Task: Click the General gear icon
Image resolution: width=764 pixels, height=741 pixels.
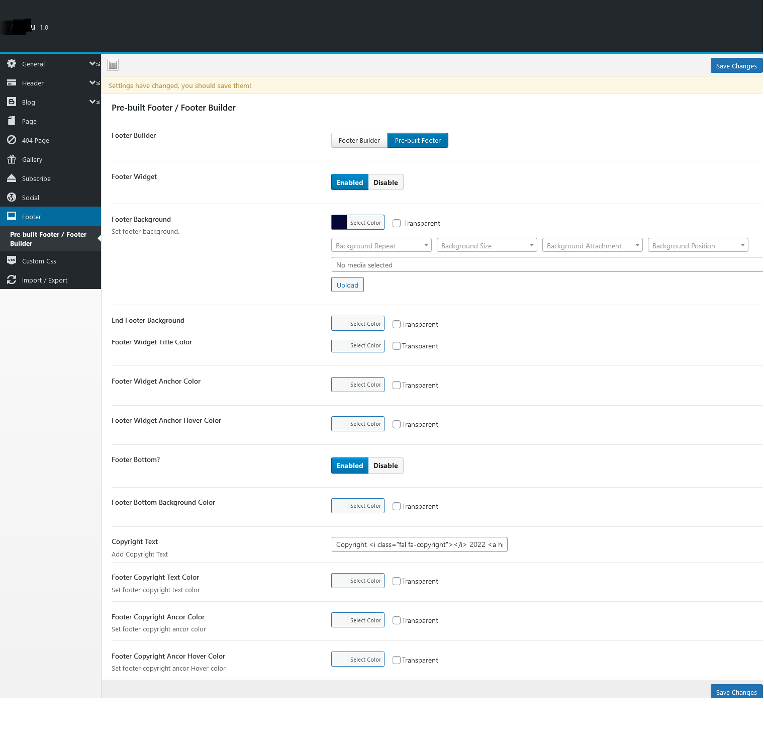Action: click(12, 64)
